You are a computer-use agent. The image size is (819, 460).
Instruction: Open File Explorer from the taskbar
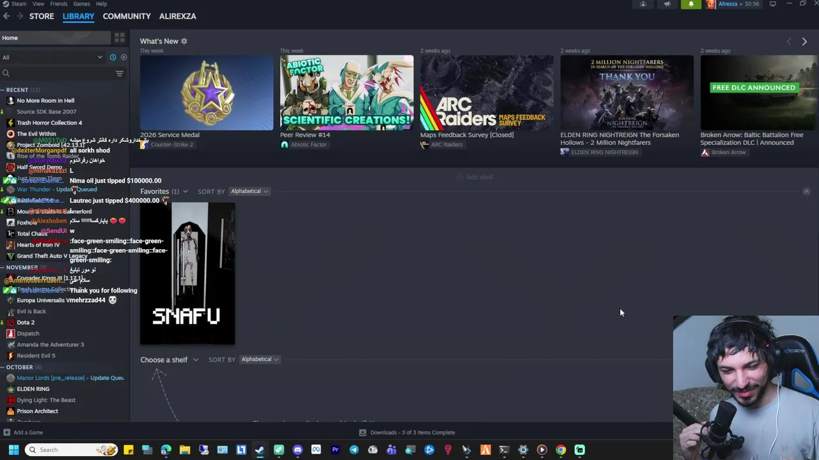(184, 450)
